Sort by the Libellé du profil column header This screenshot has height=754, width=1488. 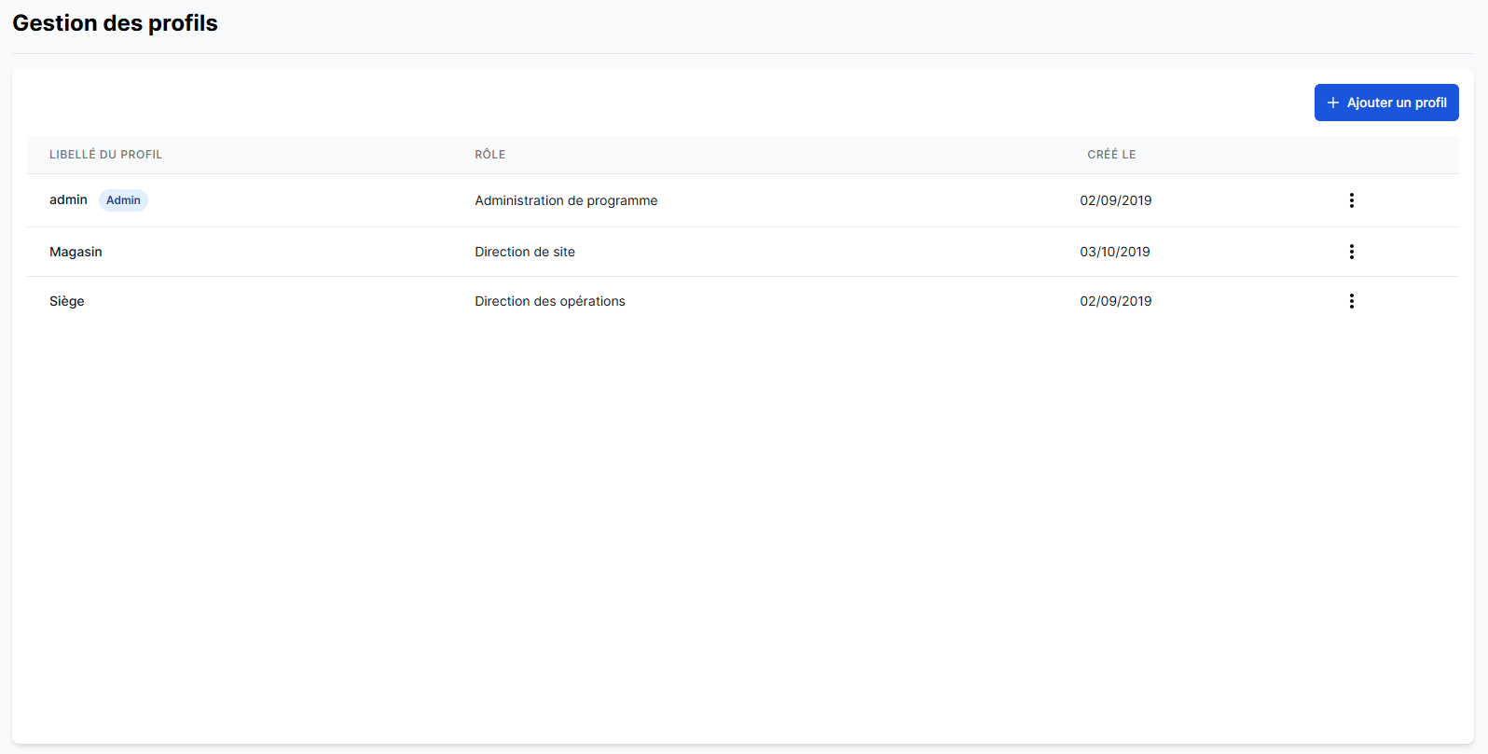tap(105, 155)
